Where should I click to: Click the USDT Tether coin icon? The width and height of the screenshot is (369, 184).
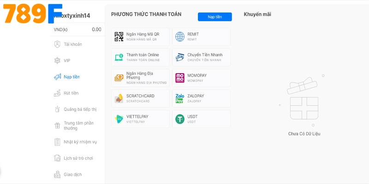pyautogui.click(x=180, y=119)
